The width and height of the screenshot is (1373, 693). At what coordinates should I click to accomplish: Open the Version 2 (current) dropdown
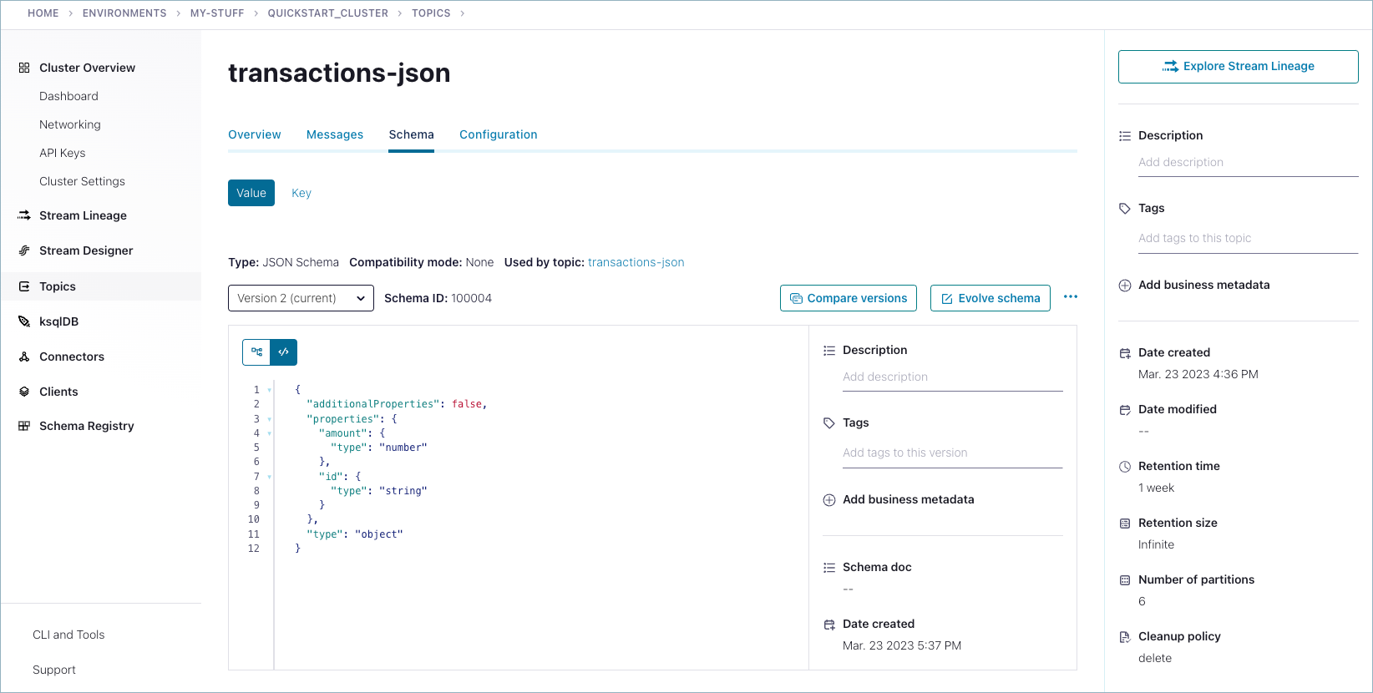point(301,298)
